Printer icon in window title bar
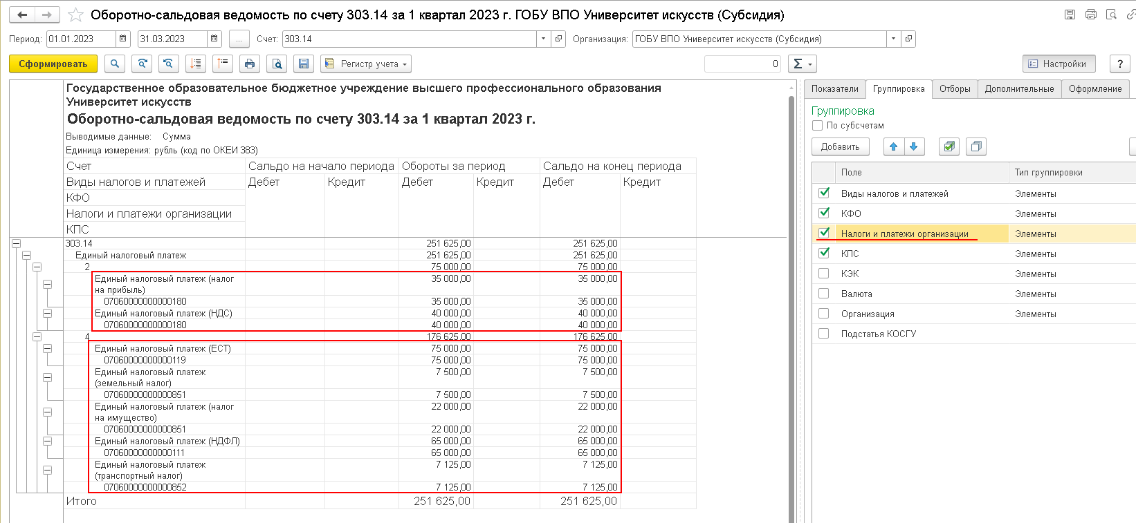 click(1091, 15)
